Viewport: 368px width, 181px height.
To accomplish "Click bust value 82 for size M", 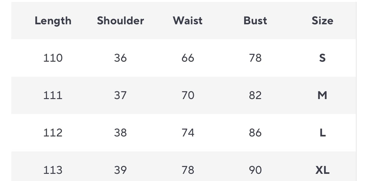I will click(255, 95).
